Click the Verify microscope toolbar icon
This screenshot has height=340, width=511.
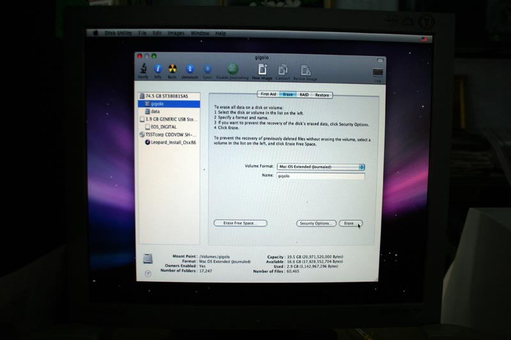(143, 69)
